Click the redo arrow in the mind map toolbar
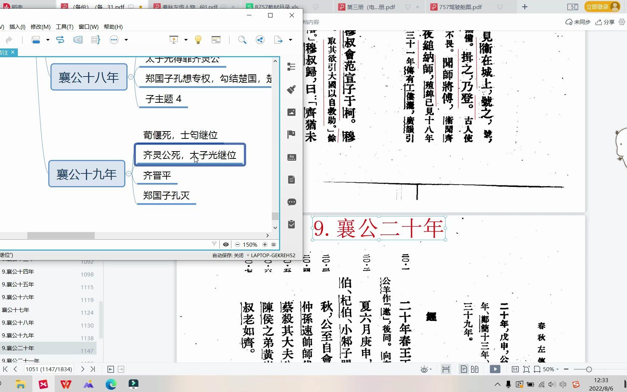The width and height of the screenshot is (627, 392). pos(9,40)
